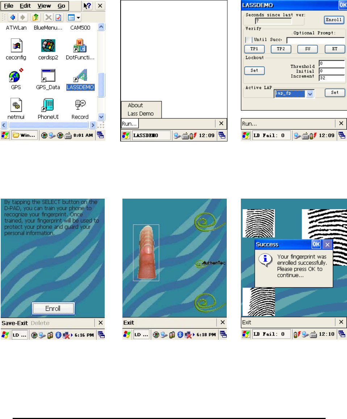The width and height of the screenshot is (347, 419).
Task: Open the LASSDEMO shortcut icon
Action: coord(80,76)
